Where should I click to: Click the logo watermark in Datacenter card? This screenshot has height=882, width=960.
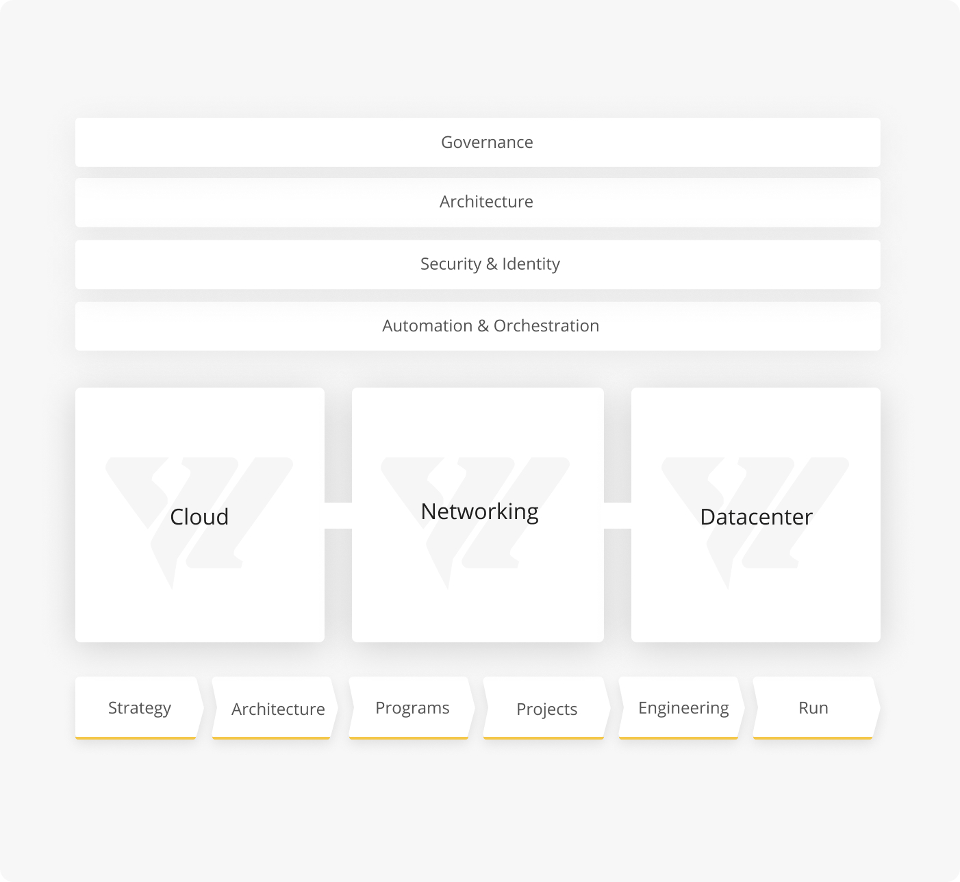(x=755, y=523)
